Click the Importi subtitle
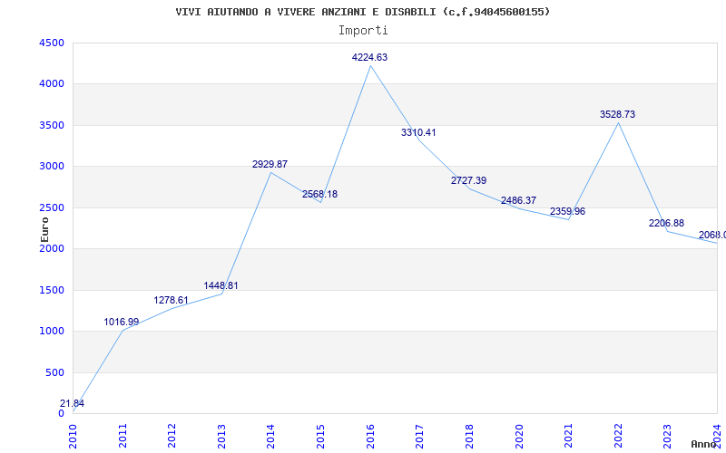The width and height of the screenshot is (726, 453). point(363,31)
